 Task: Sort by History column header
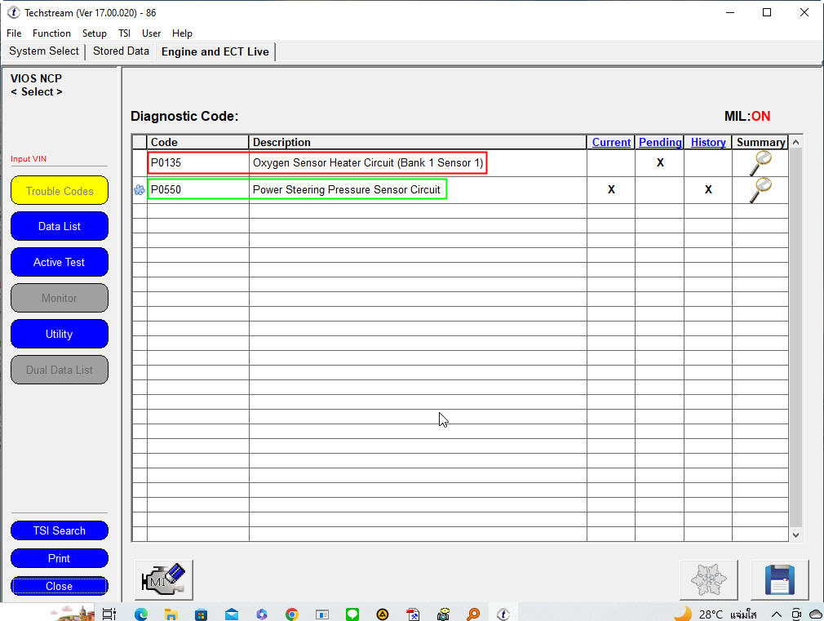click(x=708, y=142)
